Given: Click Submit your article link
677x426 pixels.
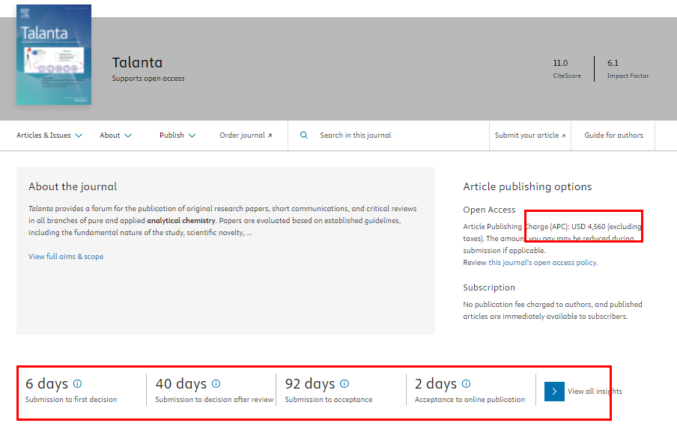Looking at the screenshot, I should pyautogui.click(x=530, y=136).
